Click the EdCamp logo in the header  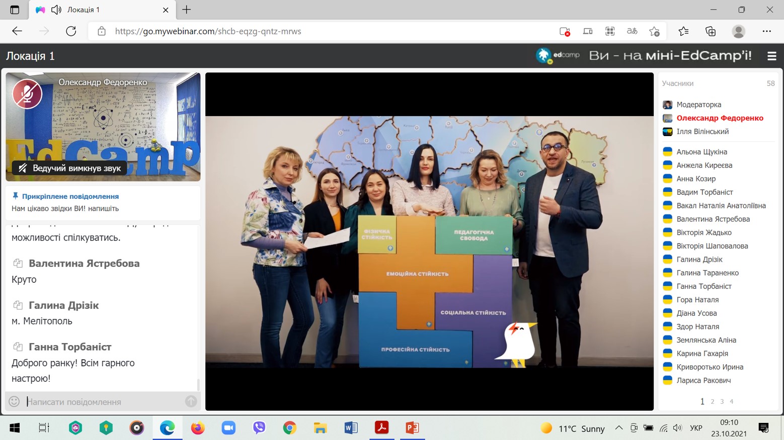click(558, 55)
